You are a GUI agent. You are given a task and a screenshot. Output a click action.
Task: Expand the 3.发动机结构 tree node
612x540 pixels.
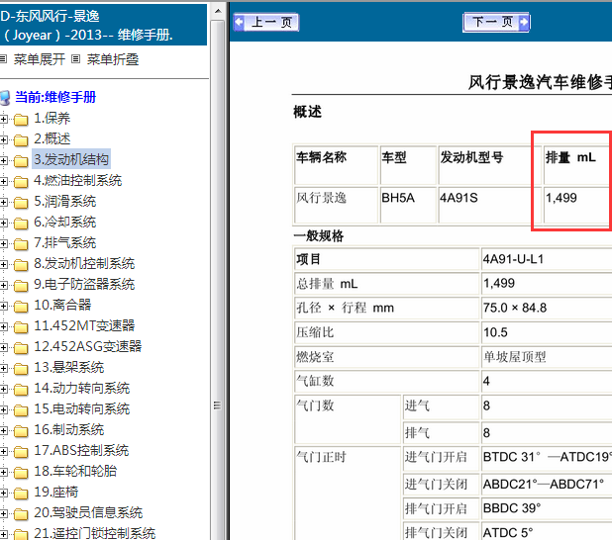click(4, 160)
